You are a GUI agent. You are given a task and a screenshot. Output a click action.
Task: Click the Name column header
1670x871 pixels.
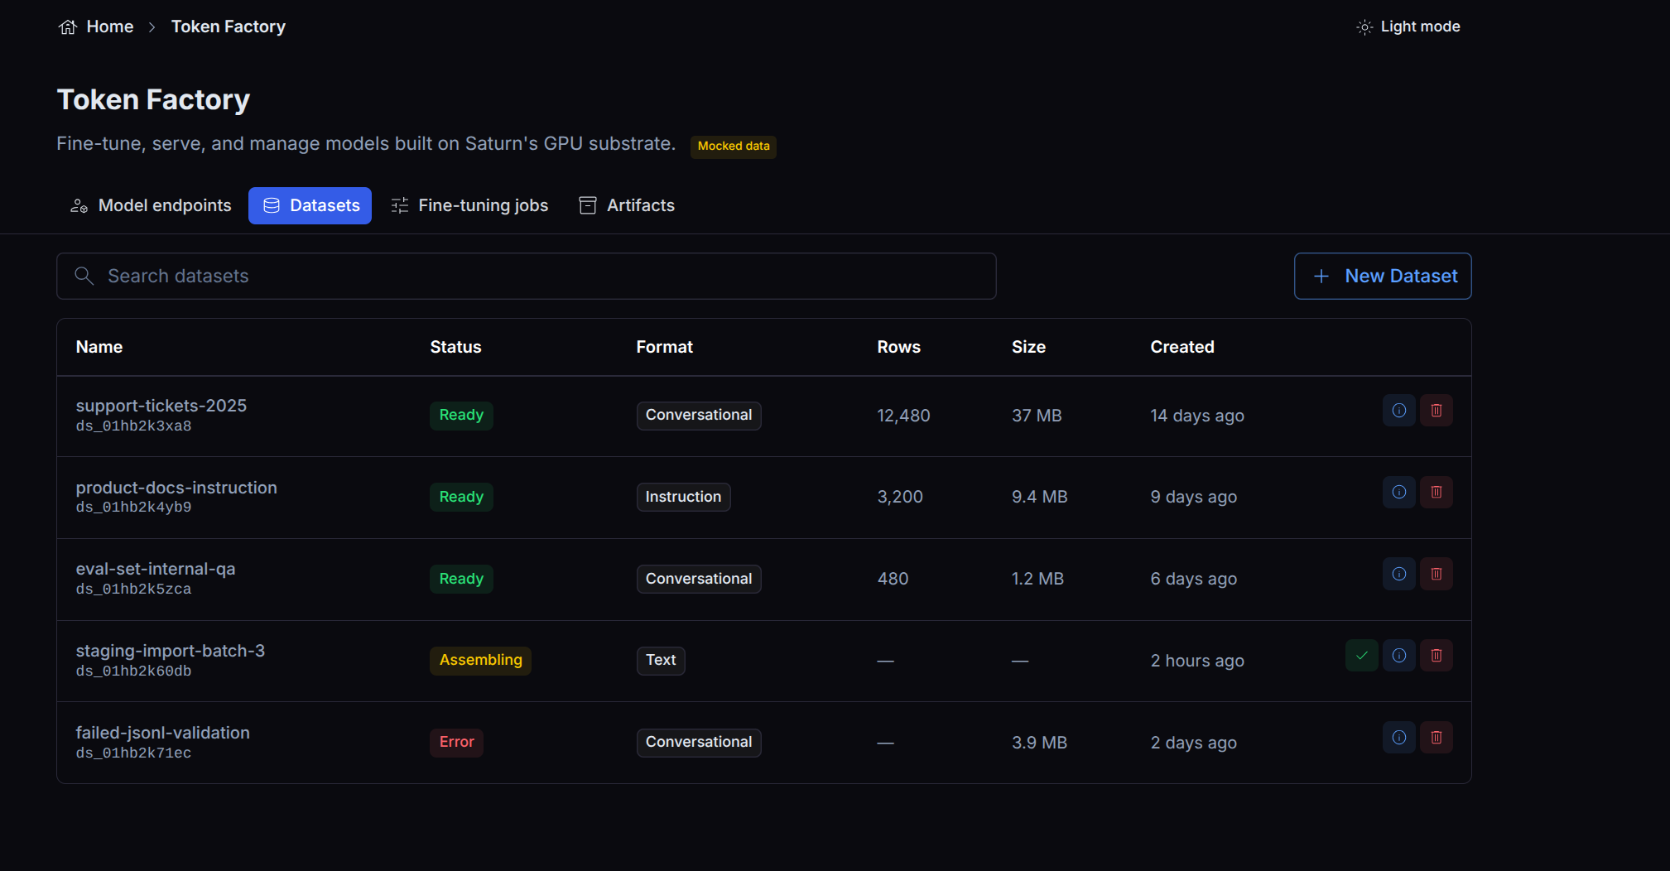click(x=99, y=347)
